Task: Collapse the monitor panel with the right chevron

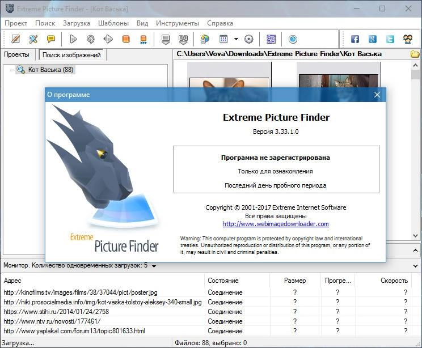Action: point(415,266)
